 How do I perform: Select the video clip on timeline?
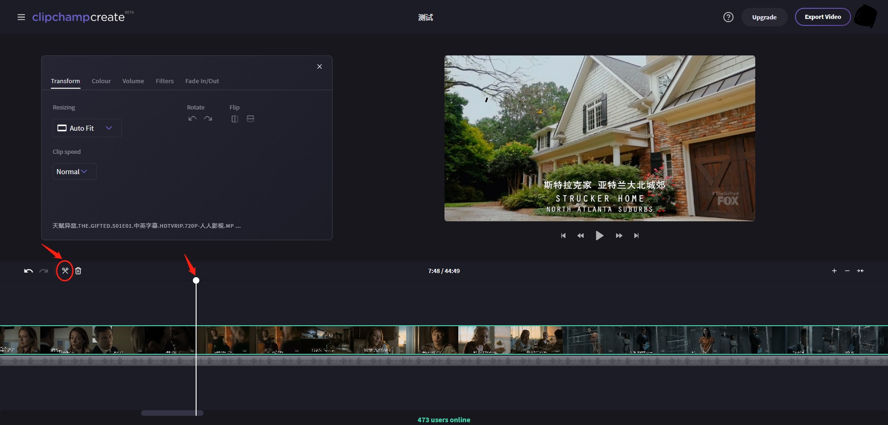coord(444,340)
